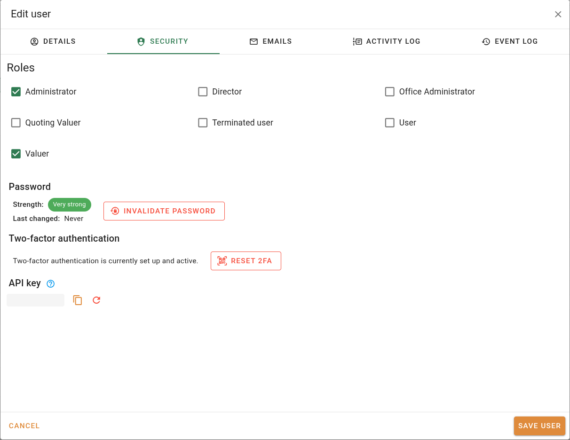Viewport: 570px width, 440px height.
Task: Click the lock icon in Invalidate Password
Action: tap(115, 211)
